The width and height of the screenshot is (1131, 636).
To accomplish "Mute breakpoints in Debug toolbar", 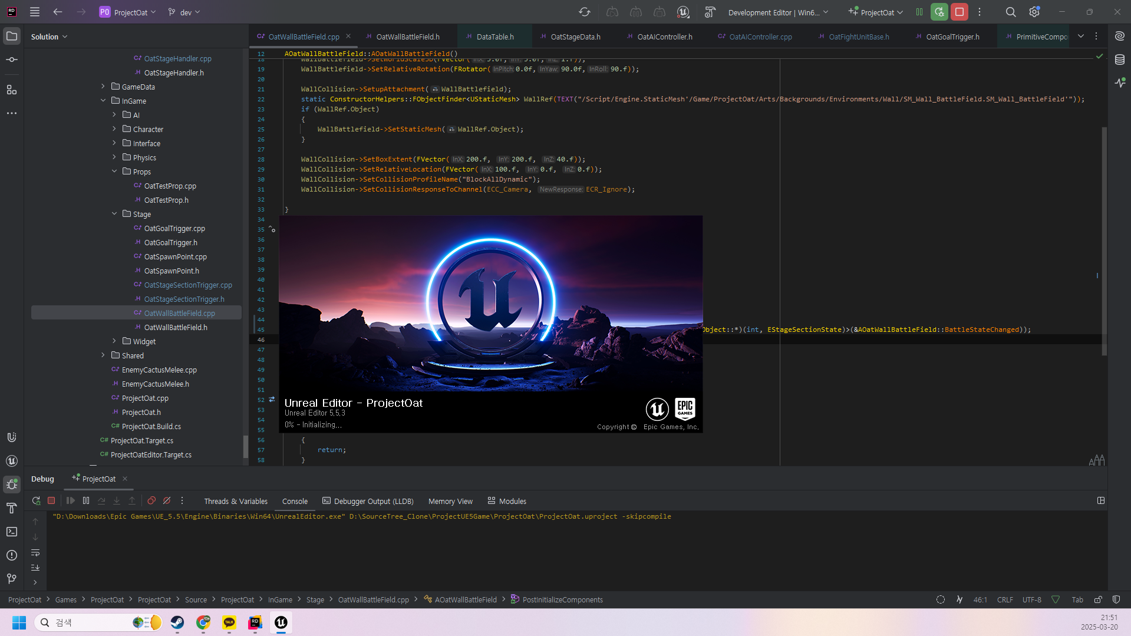I will [x=167, y=500].
